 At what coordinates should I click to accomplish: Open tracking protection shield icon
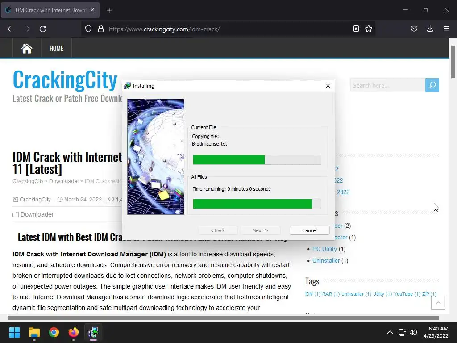pyautogui.click(x=88, y=29)
